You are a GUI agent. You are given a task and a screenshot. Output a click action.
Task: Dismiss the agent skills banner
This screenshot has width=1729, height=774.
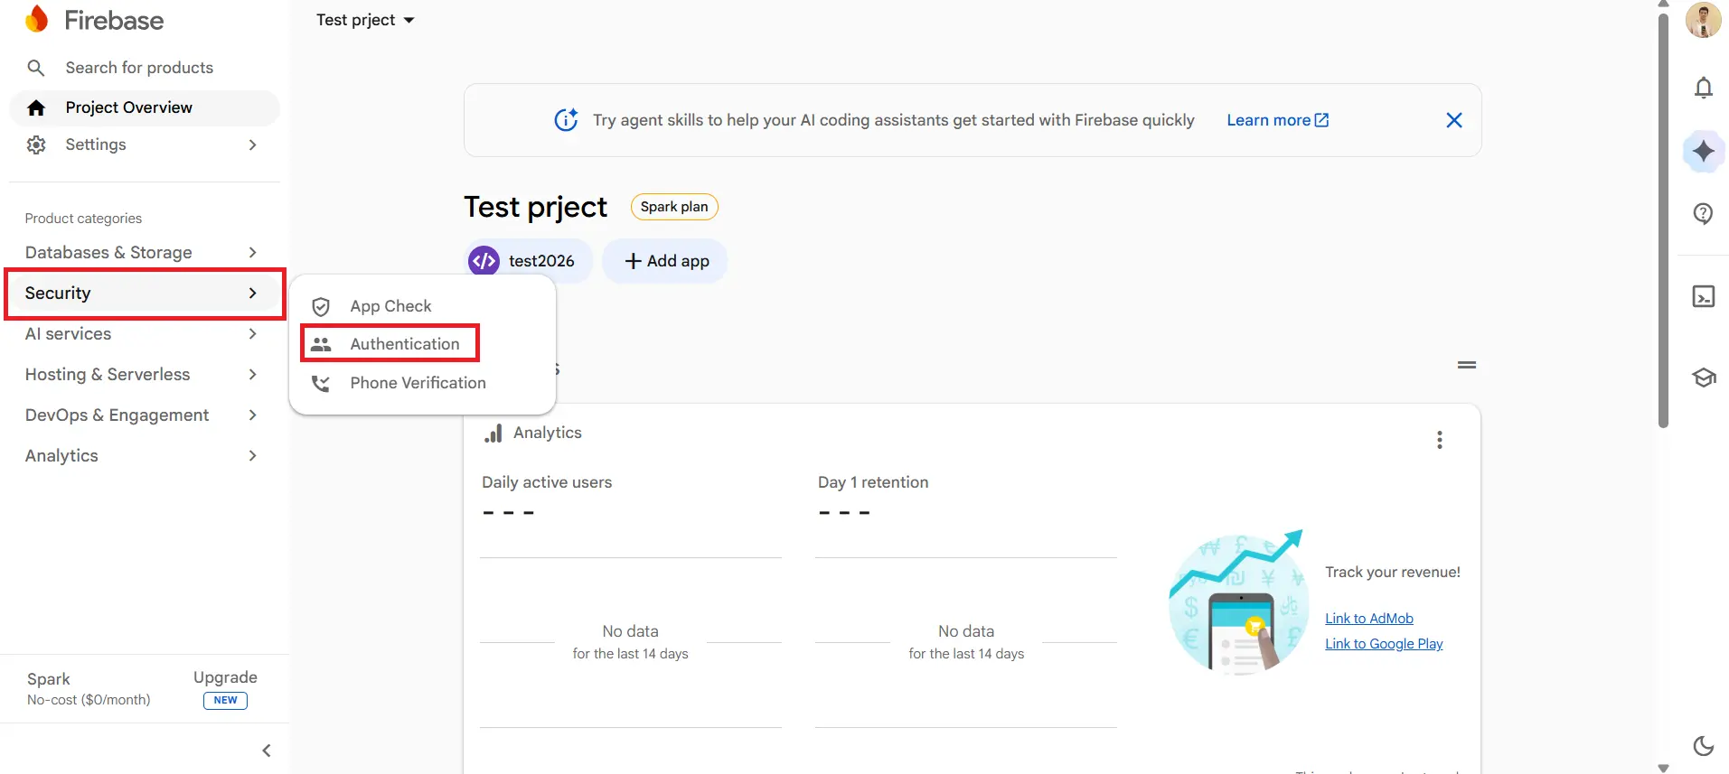click(1454, 120)
